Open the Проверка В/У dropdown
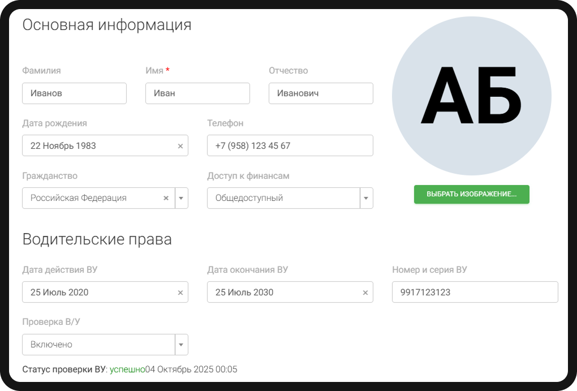The image size is (577, 391). pos(182,345)
